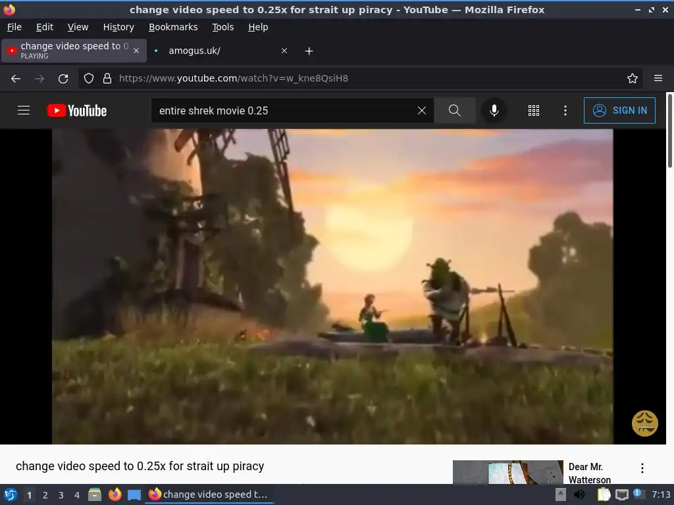Switch to the amogus.uk tab
The image size is (674, 505).
click(219, 51)
